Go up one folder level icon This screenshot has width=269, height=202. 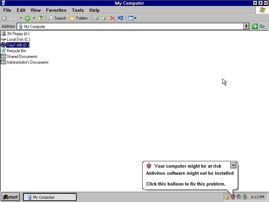(41, 18)
